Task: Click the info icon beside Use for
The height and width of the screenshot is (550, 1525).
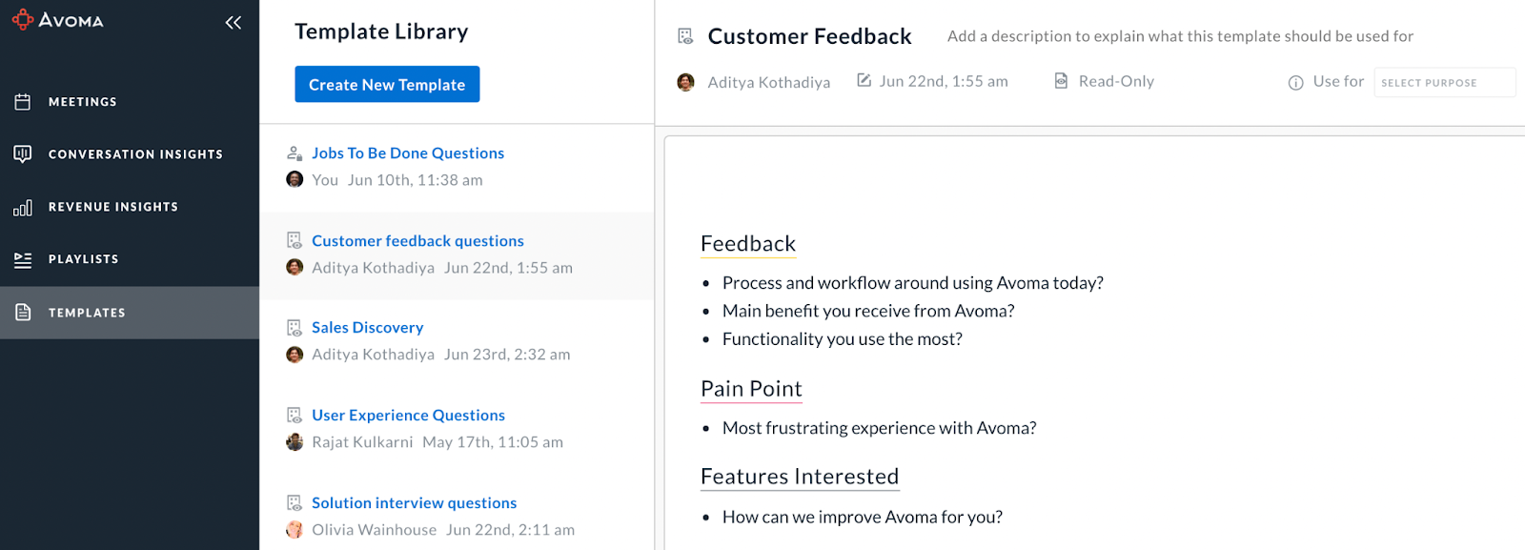Action: 1295,83
